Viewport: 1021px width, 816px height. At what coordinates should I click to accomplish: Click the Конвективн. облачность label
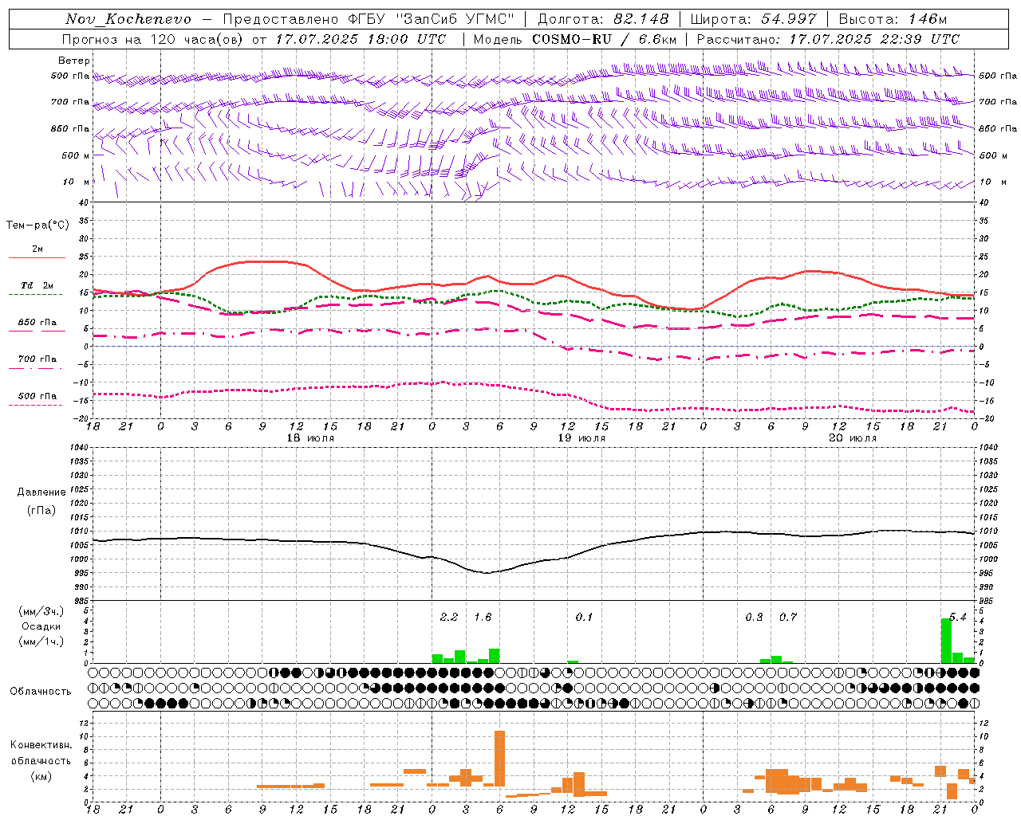[x=41, y=753]
